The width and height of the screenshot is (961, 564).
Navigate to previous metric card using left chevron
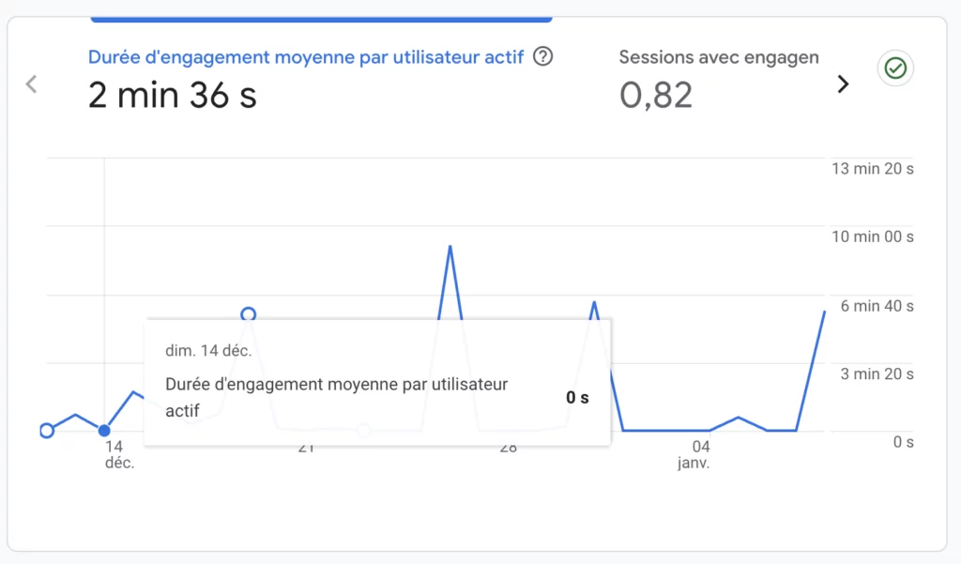[x=31, y=84]
